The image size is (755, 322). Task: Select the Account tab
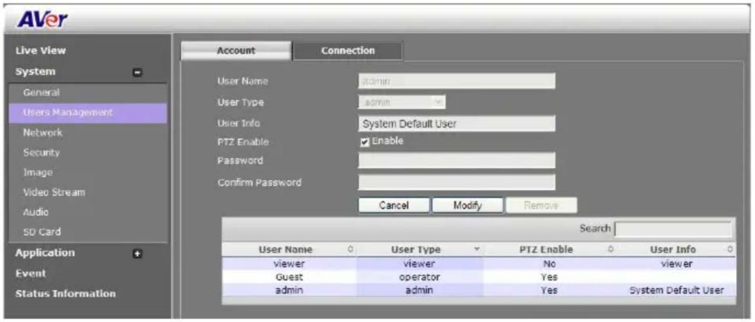pos(236,51)
